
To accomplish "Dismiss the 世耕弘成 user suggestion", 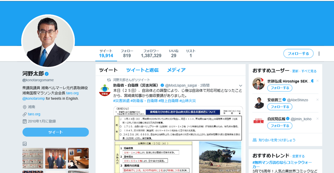I will point(317,81).
